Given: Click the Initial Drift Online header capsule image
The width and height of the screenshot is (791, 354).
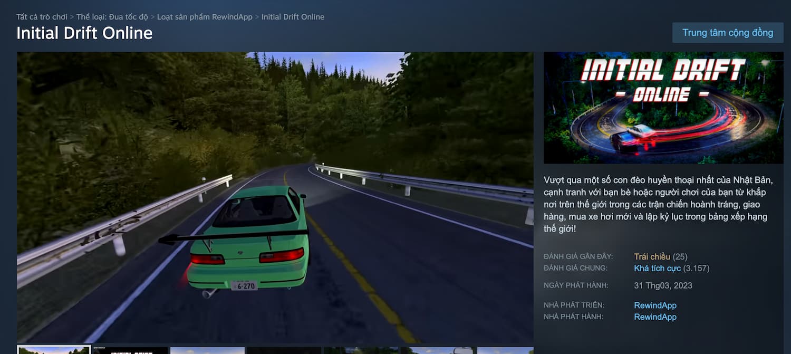Looking at the screenshot, I should [x=663, y=108].
